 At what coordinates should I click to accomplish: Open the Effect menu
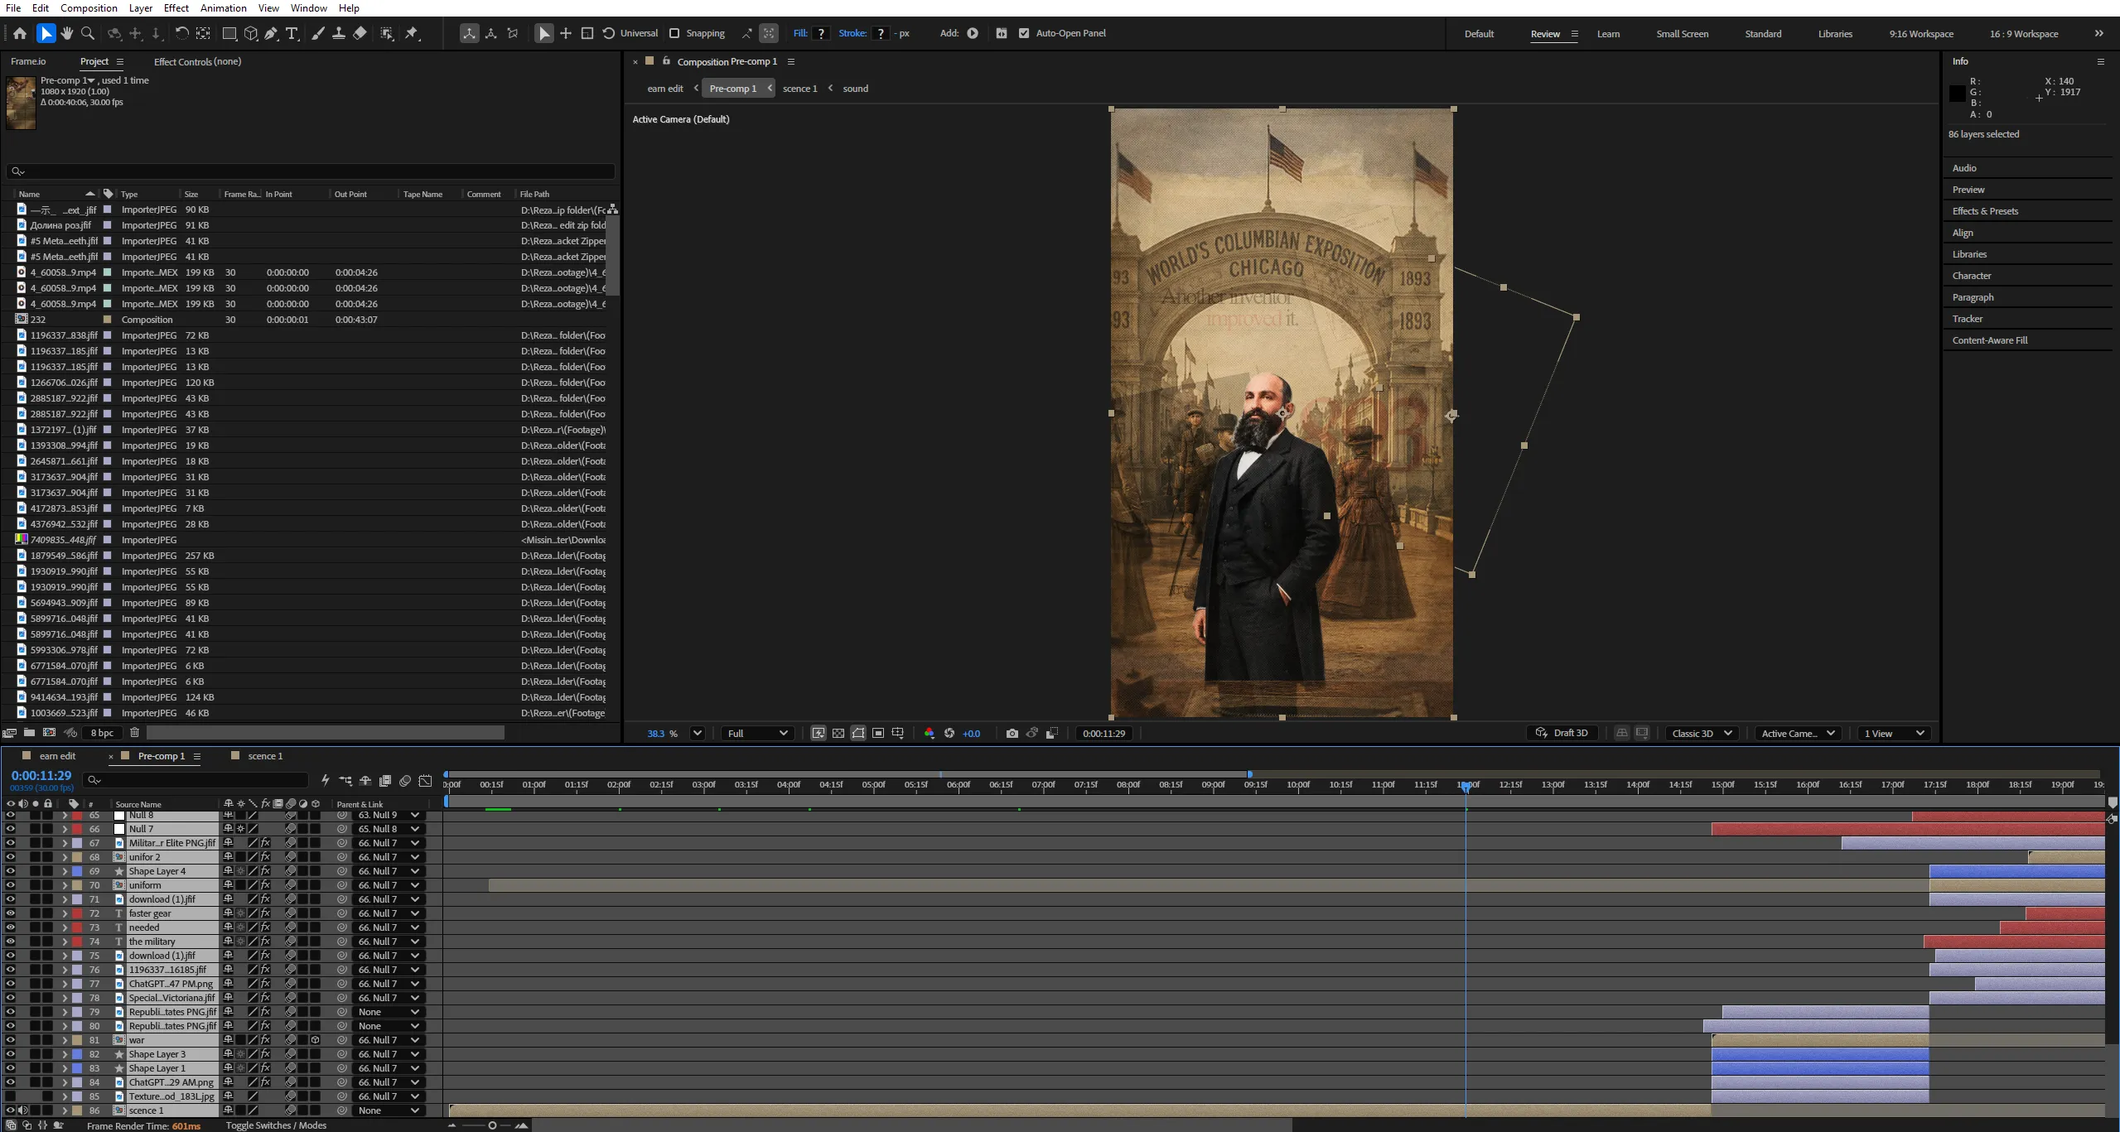point(176,8)
